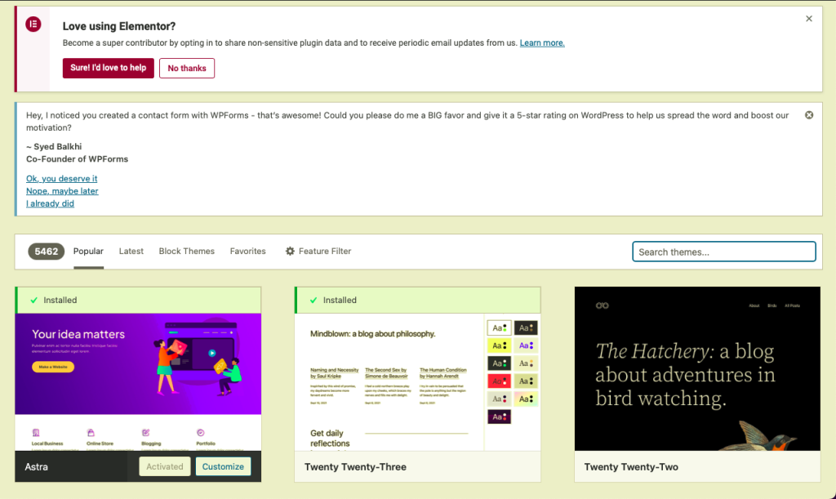Focus the Search themes input field
836x499 pixels.
[723, 252]
